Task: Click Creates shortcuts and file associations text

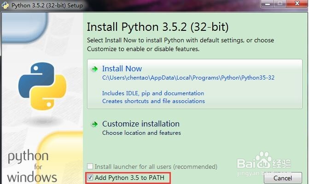Action: click(x=153, y=101)
